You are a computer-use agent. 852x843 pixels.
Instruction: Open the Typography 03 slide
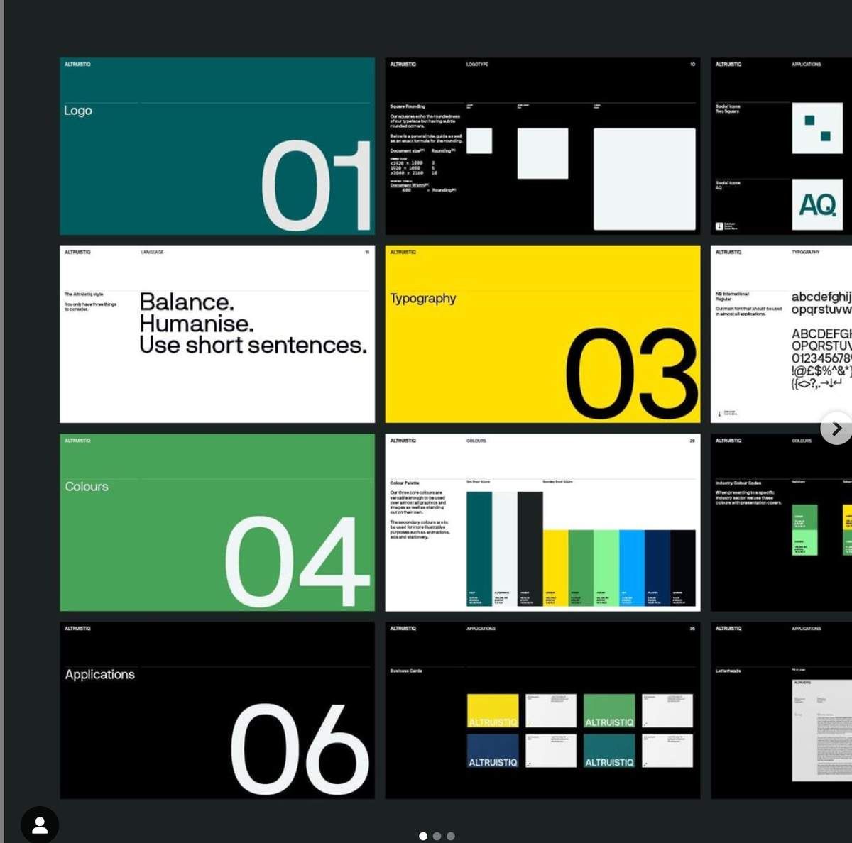[x=542, y=334]
